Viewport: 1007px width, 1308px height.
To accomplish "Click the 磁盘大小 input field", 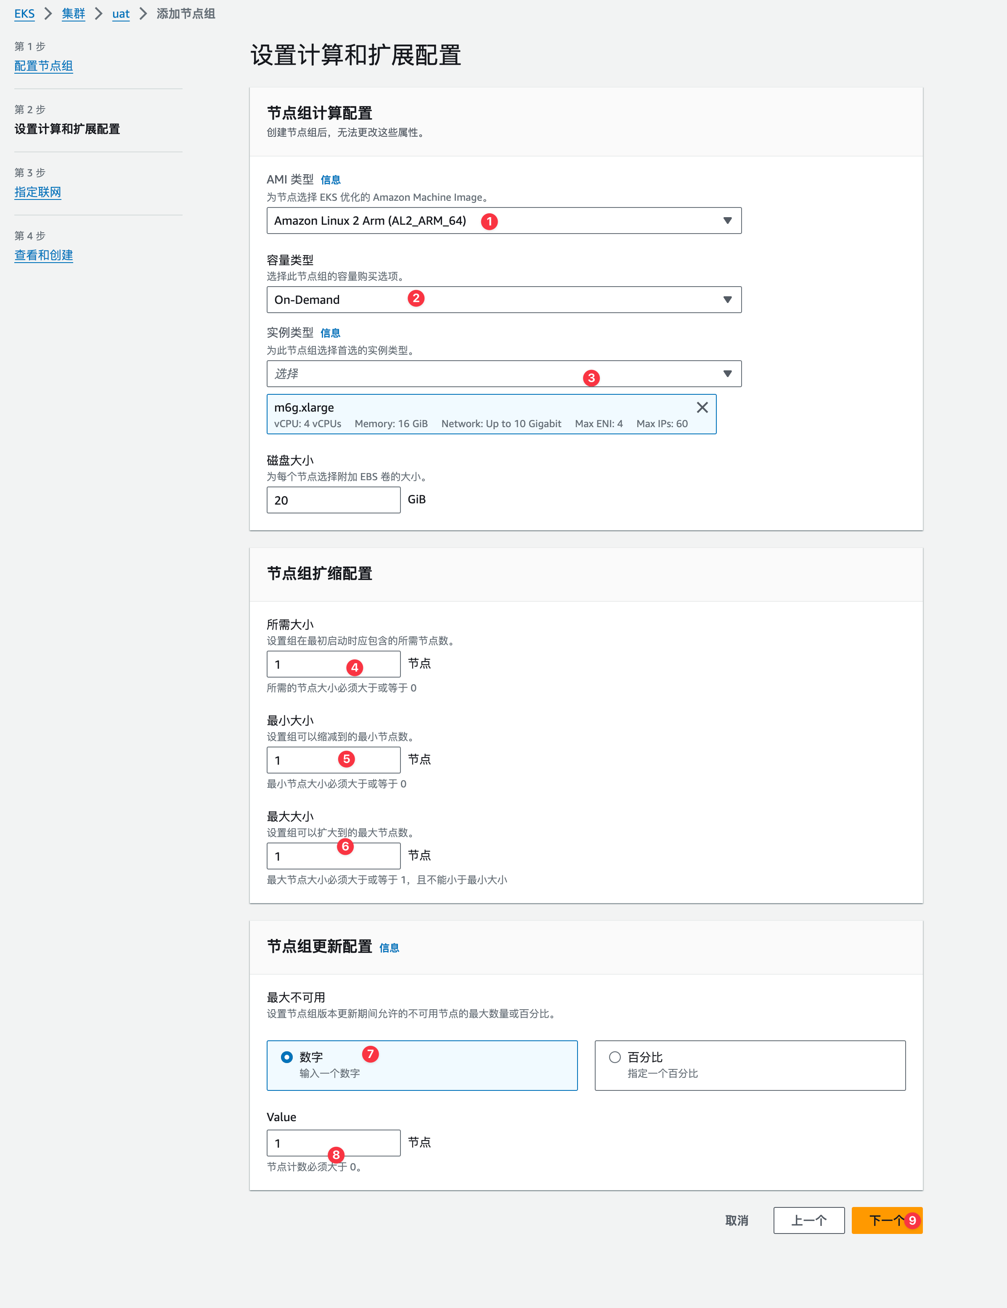I will (x=334, y=500).
